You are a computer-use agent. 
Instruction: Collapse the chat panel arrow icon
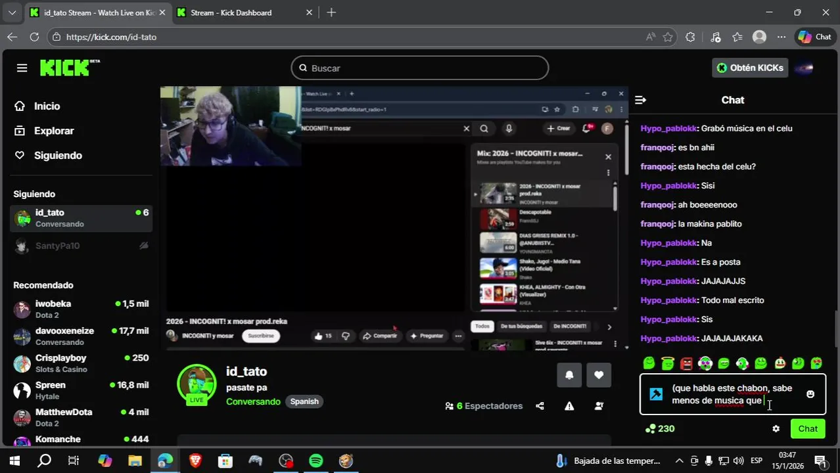(640, 100)
